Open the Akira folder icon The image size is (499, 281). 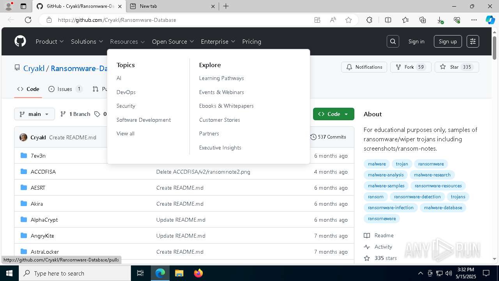(x=23, y=204)
